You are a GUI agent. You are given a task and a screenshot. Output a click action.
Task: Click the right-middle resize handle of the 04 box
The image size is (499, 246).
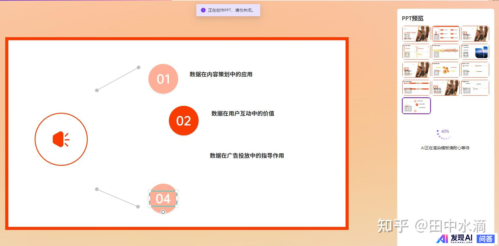point(177,199)
